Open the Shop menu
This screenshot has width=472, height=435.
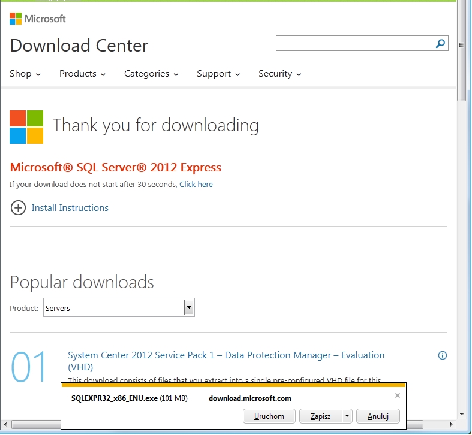[25, 74]
